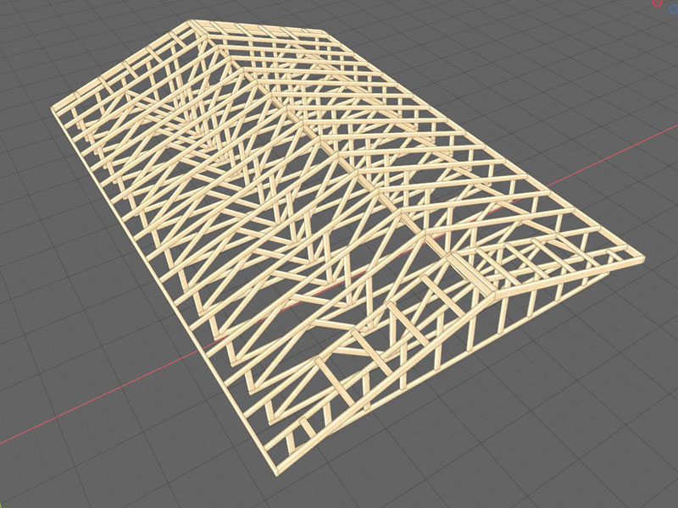Click the blue Z-axis gizmo circle

point(674,9)
